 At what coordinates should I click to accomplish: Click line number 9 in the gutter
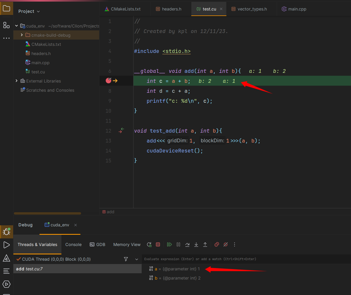110,101
